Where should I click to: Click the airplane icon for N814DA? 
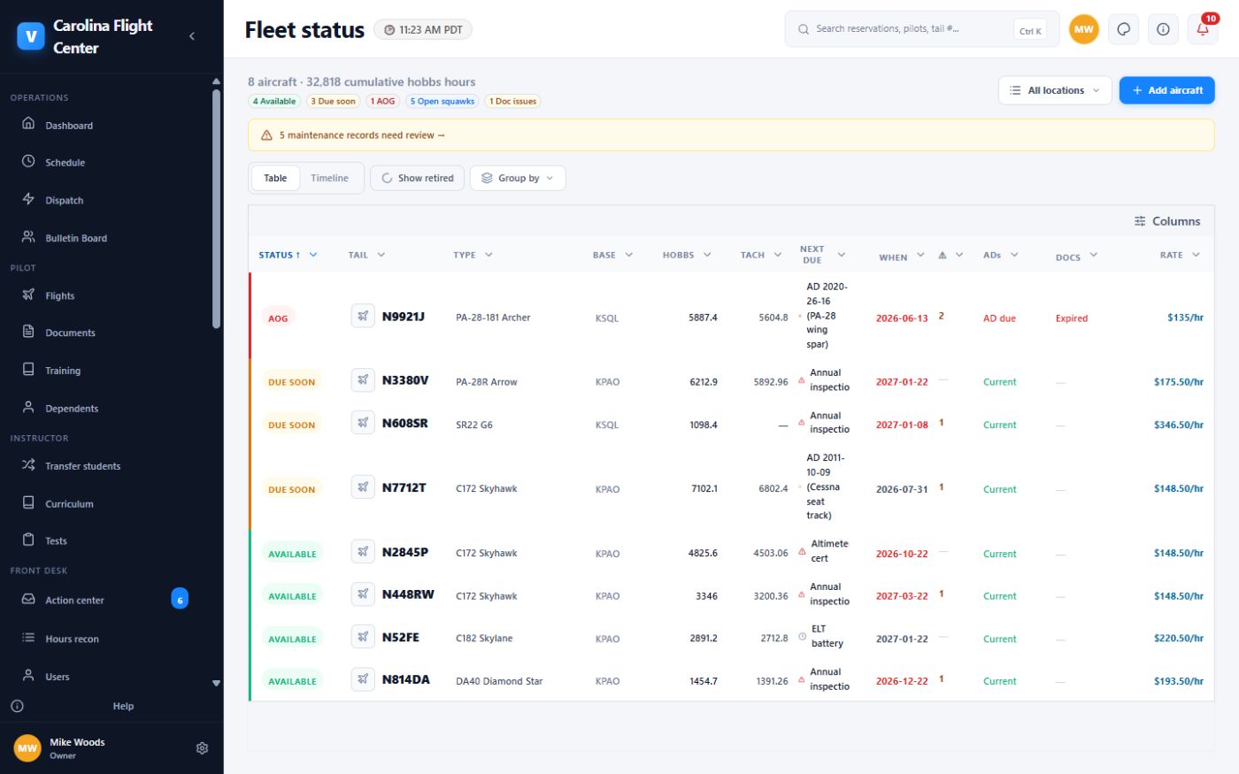point(363,680)
